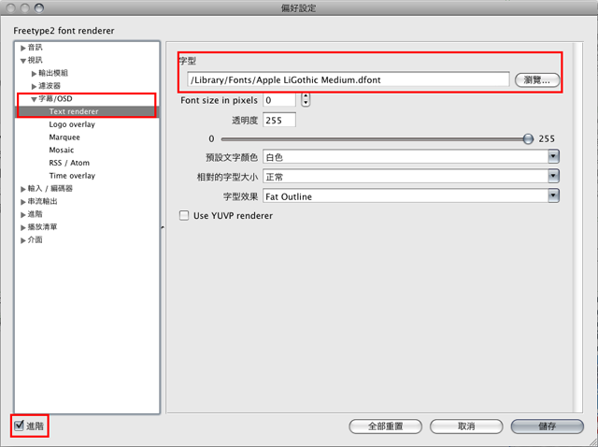
Task: Click the 瀏覽... browse button
Action: [x=537, y=80]
